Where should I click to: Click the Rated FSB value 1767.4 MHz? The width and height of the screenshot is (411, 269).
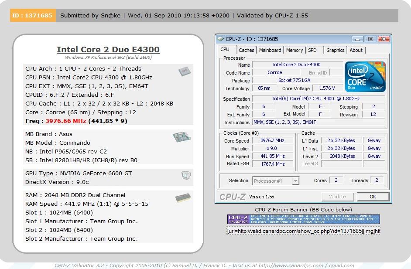[273, 164]
